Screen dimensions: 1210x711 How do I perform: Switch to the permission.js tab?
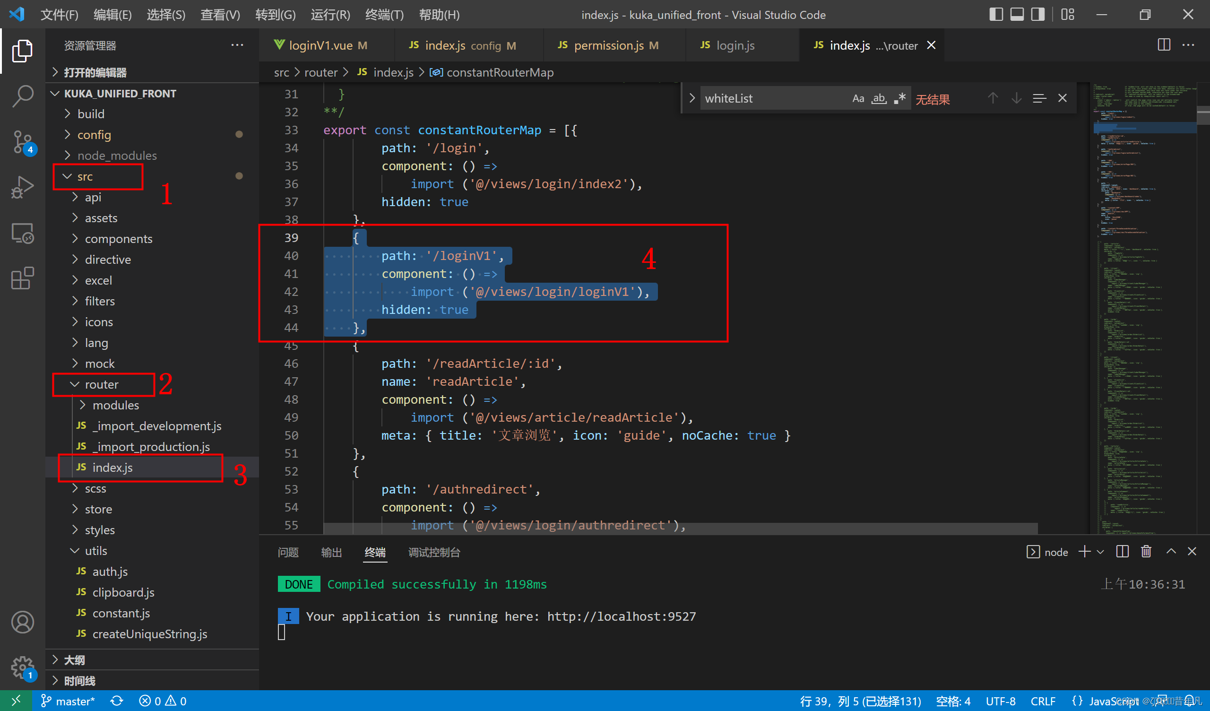(608, 46)
